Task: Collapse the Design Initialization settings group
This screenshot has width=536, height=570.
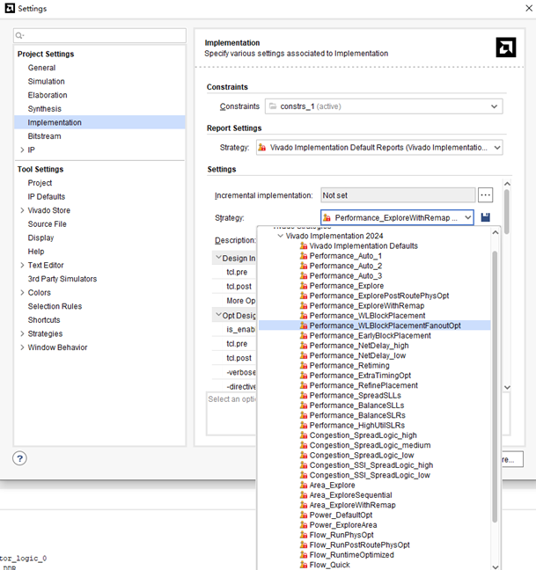Action: coord(218,258)
